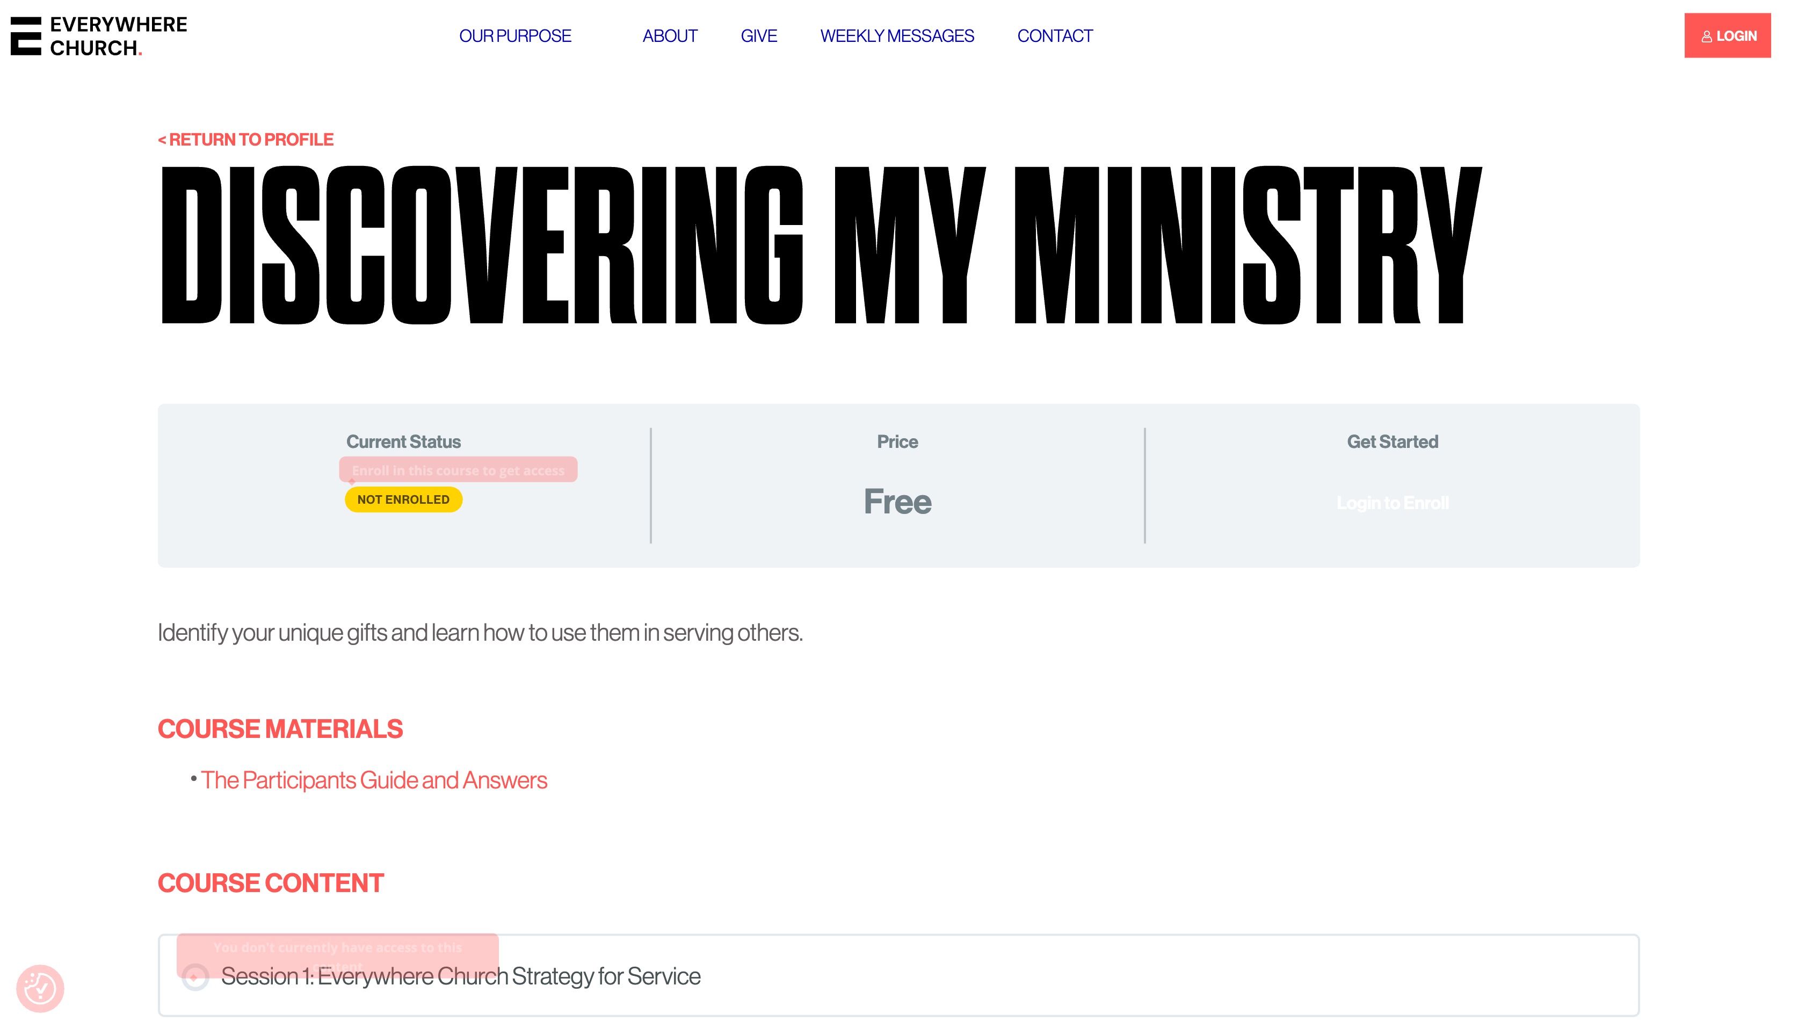Screen dimensions: 1798x1029
Task: Click the Session 1 progress circle icon
Action: tap(195, 977)
